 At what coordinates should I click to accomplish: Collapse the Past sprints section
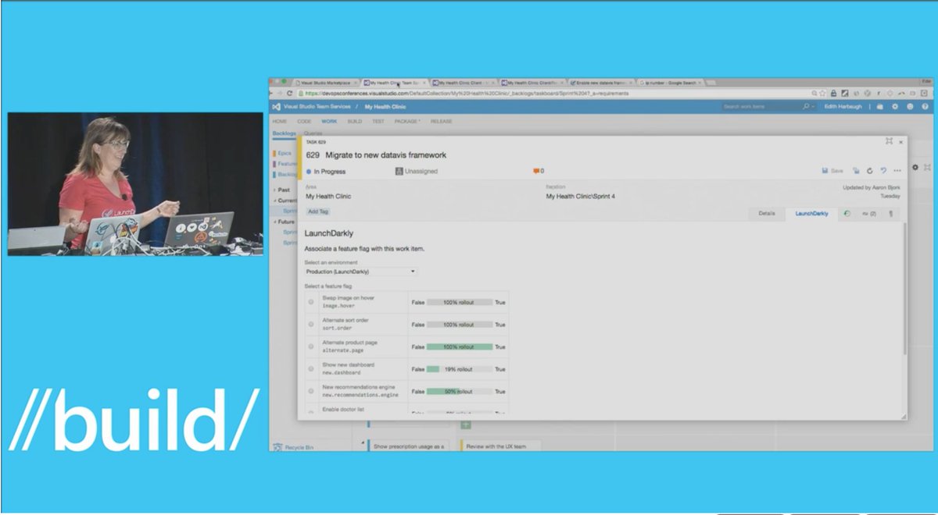274,190
